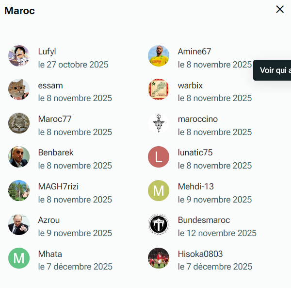
Task: Open the Lufyl username link
Action: coord(48,51)
